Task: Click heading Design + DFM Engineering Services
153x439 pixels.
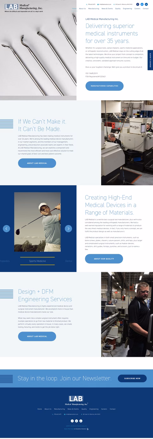Action: [x=45, y=295]
